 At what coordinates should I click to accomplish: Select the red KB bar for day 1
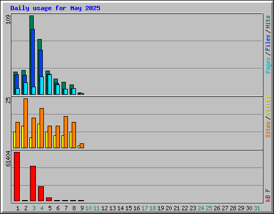click(x=17, y=177)
